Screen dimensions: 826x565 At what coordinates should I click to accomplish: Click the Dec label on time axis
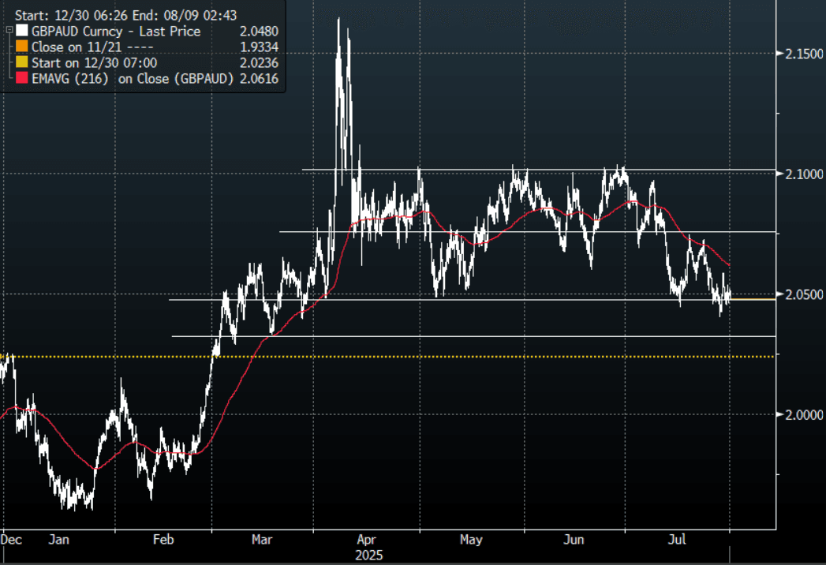[x=11, y=540]
